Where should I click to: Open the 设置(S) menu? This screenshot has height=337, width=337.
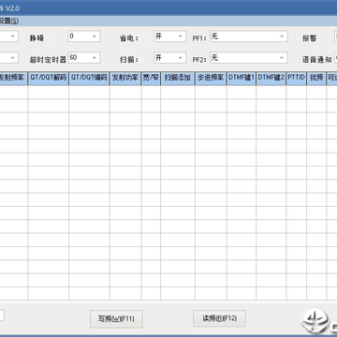pyautogui.click(x=8, y=22)
